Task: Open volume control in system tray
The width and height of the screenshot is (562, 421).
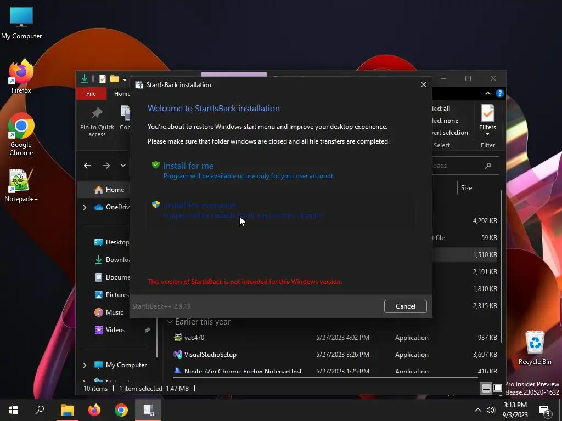Action: pyautogui.click(x=491, y=410)
